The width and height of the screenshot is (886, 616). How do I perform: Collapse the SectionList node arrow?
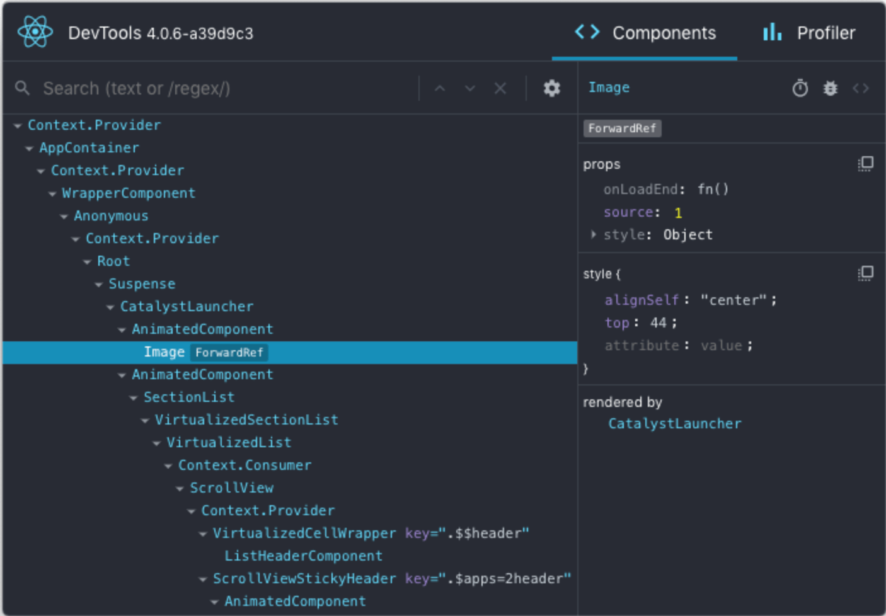[x=133, y=398]
